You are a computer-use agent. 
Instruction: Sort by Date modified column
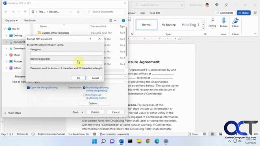pos(98,26)
